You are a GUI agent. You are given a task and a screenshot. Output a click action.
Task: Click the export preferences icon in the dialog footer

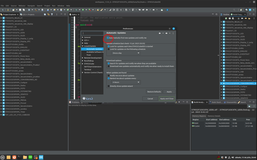(91, 98)
